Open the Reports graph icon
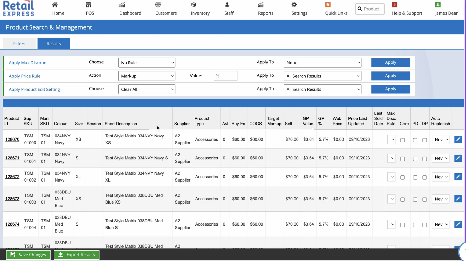 [x=261, y=5]
